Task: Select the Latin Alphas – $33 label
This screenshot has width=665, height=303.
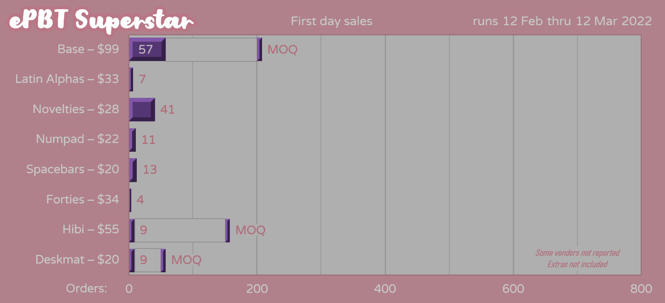Action: [67, 79]
